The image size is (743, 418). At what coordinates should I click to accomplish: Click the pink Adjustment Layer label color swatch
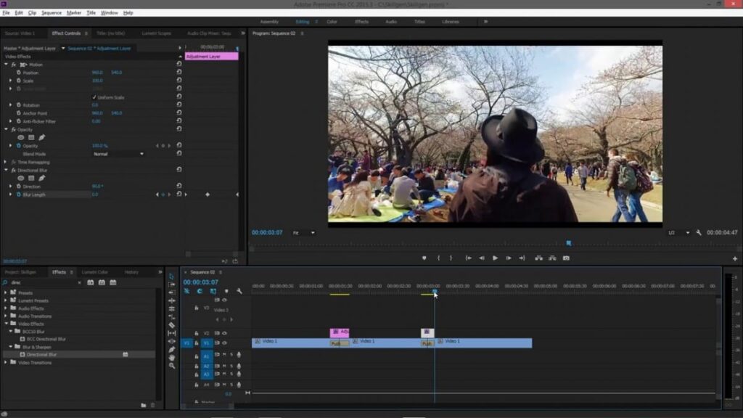click(x=210, y=56)
